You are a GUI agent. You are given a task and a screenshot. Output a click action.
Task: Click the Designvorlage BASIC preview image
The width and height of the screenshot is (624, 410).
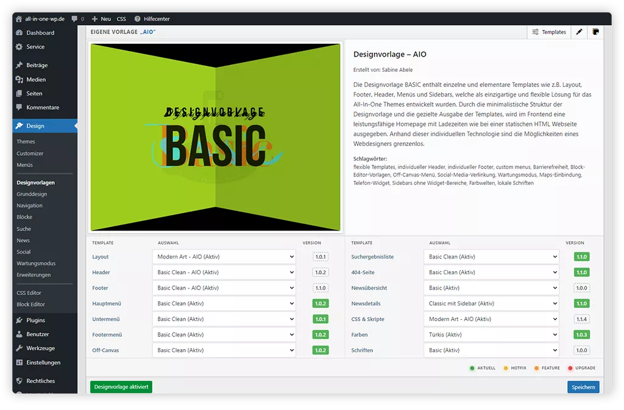pos(216,137)
